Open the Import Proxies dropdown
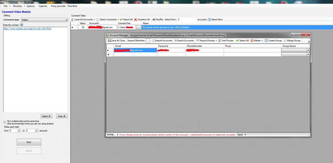Viewport: 333px width, 163px height. 207,40
